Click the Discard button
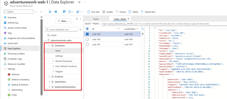Screen dimensions: 227x99 pyautogui.click(x=121, y=12)
